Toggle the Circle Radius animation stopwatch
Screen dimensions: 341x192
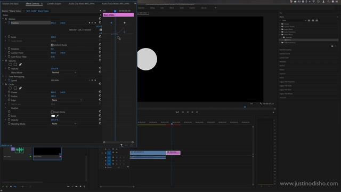tap(9, 96)
